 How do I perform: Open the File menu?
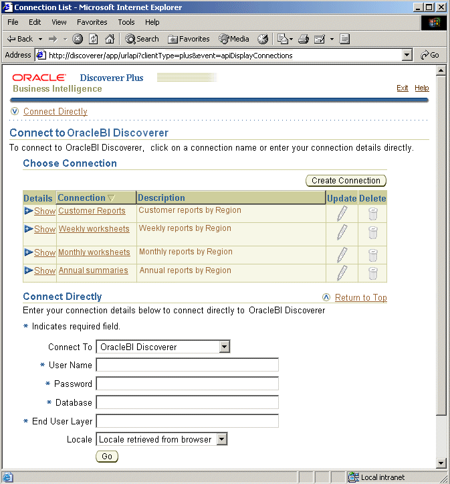(13, 22)
